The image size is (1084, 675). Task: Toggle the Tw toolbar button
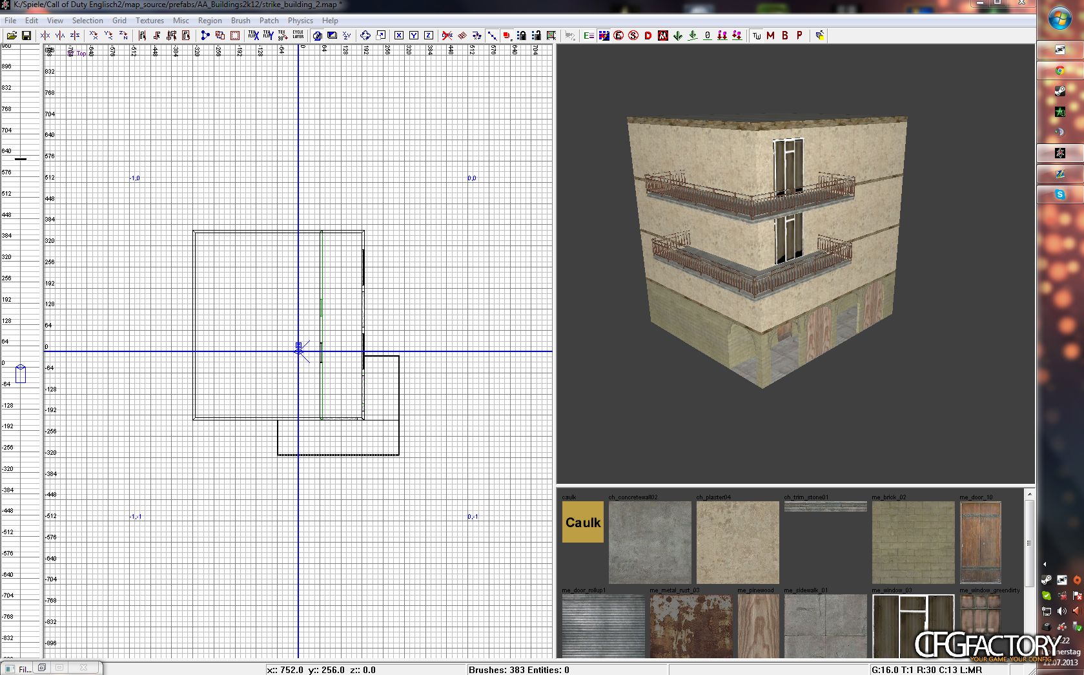pyautogui.click(x=756, y=36)
